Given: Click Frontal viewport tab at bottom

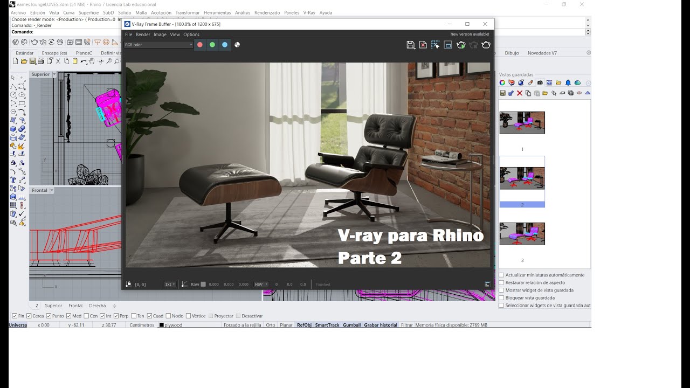Looking at the screenshot, I should pos(75,306).
